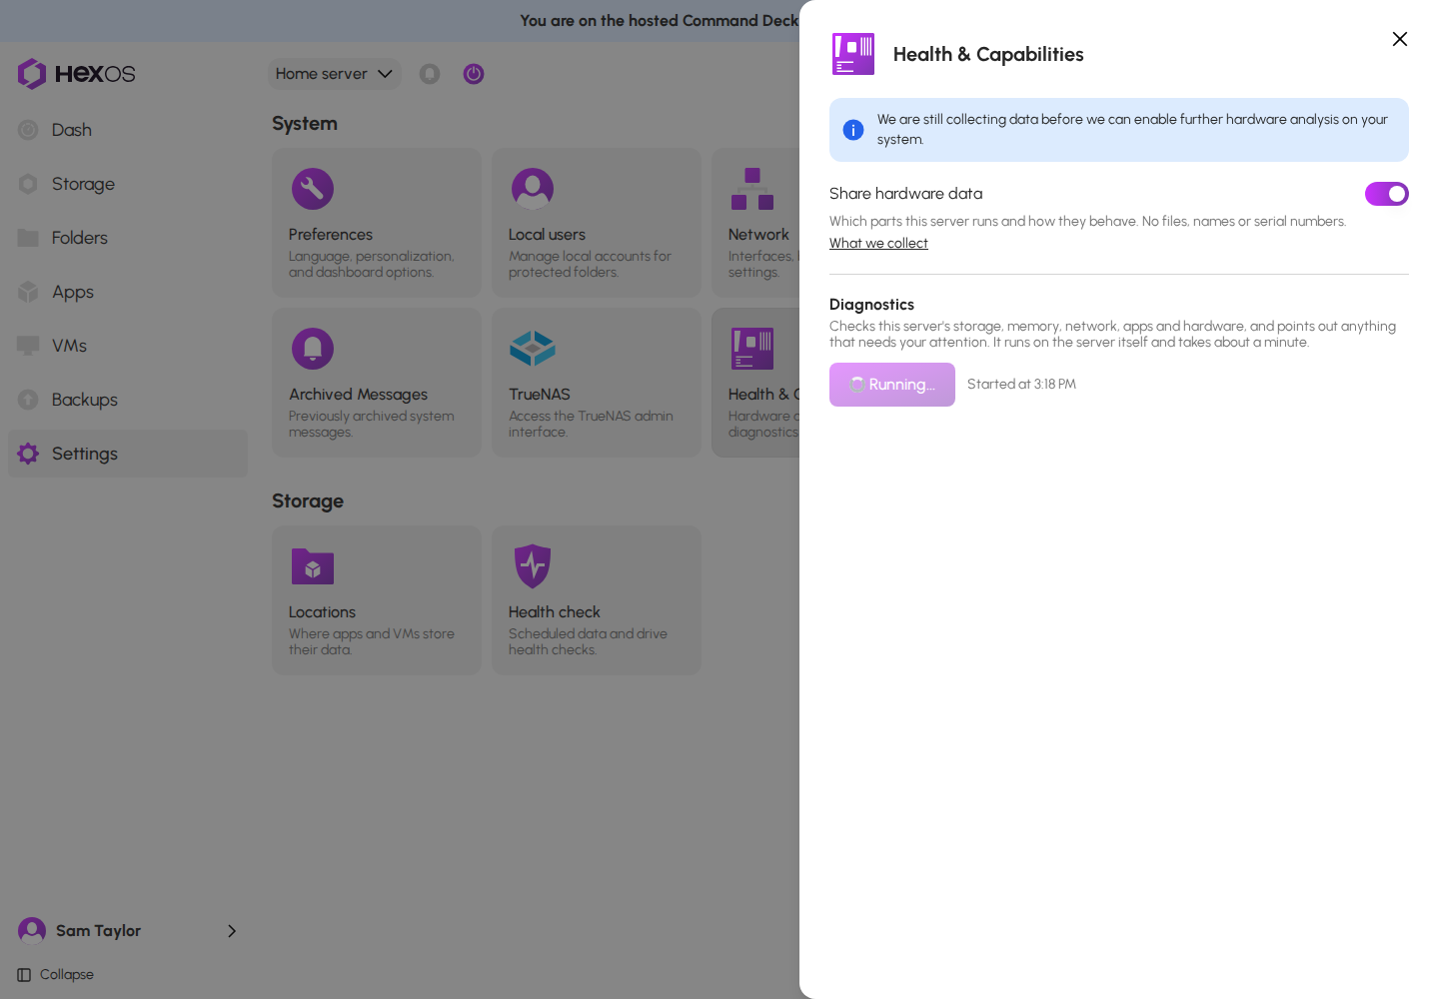Close the Health & Capabilities panel
Image resolution: width=1439 pixels, height=999 pixels.
point(1400,39)
